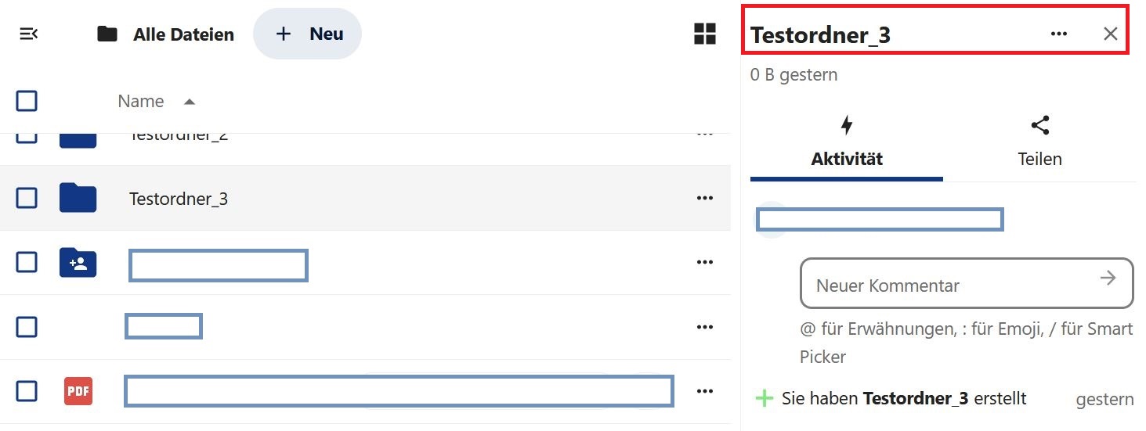Open the PDF file icon
This screenshot has width=1146, height=431.
(78, 391)
